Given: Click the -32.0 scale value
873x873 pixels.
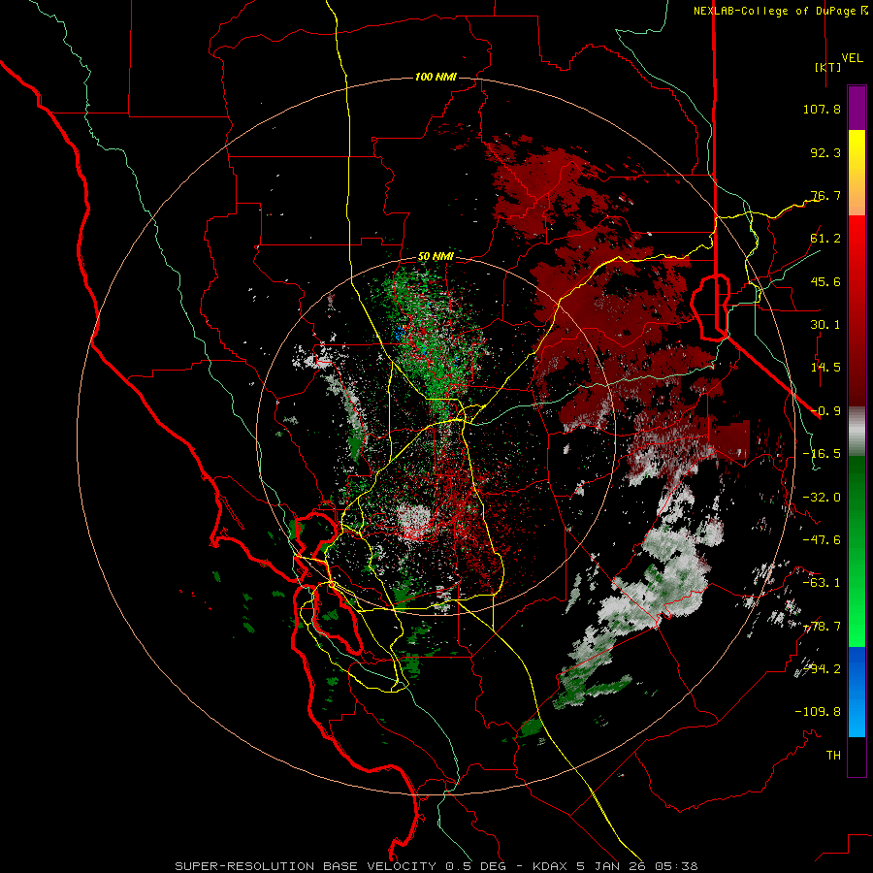Looking at the screenshot, I should click(822, 498).
